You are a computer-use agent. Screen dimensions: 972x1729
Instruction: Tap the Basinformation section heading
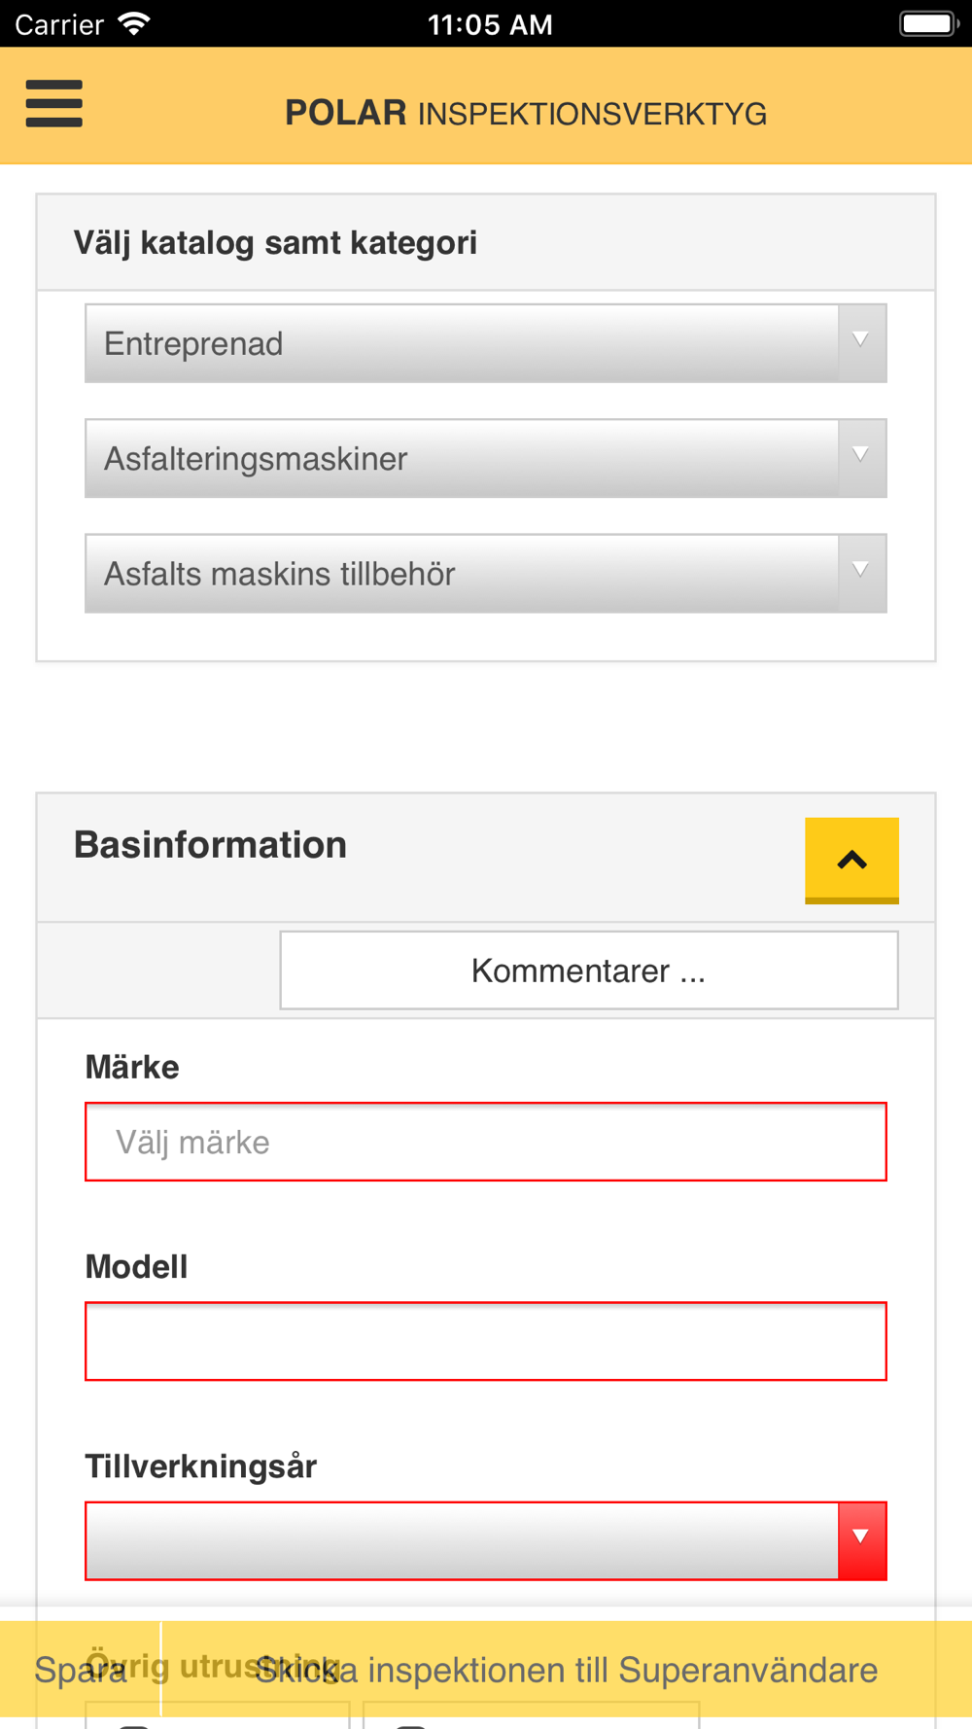(x=210, y=844)
